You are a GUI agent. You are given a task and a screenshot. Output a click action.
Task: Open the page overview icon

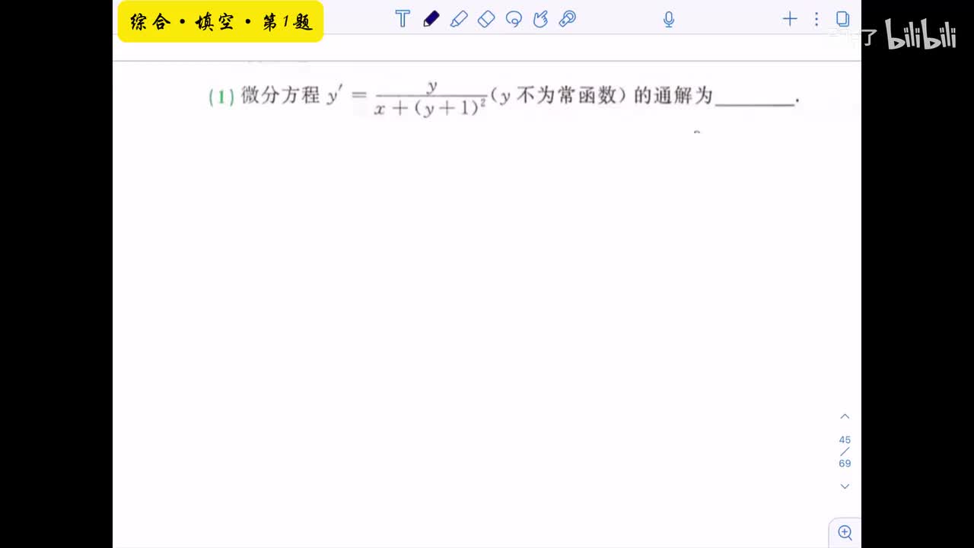click(842, 19)
